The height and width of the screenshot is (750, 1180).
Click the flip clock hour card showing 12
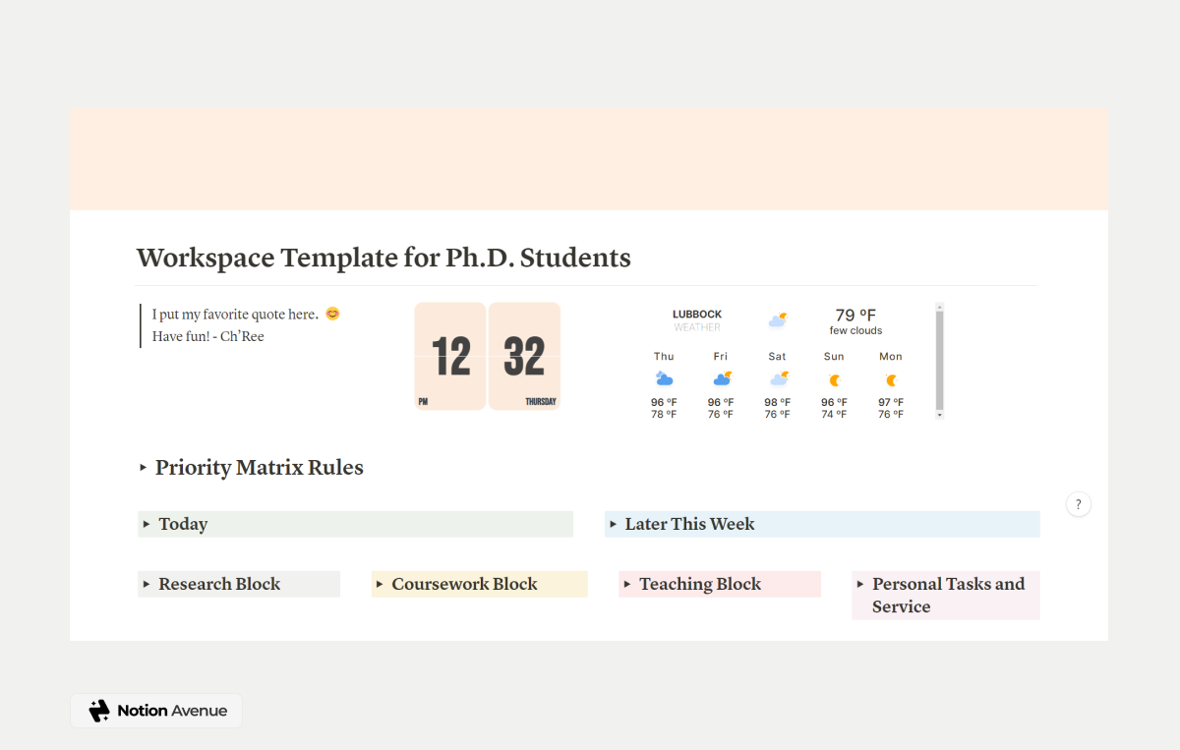click(449, 355)
